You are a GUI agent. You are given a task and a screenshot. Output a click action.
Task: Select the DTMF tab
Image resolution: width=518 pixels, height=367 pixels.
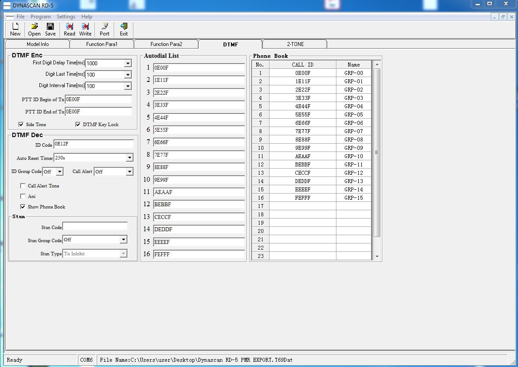coord(231,44)
